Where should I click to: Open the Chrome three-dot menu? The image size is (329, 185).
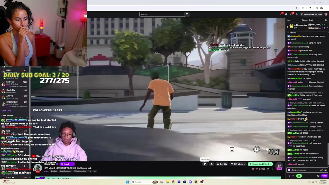coord(326,8)
